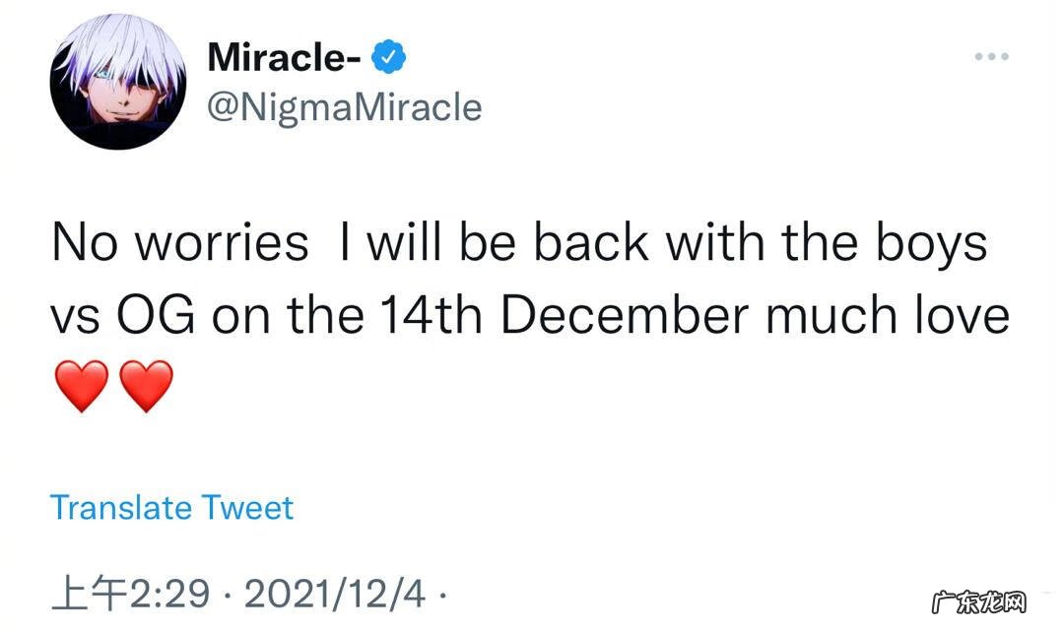Click the separator dot between time and date
The height and width of the screenshot is (631, 1064).
pyautogui.click(x=227, y=595)
